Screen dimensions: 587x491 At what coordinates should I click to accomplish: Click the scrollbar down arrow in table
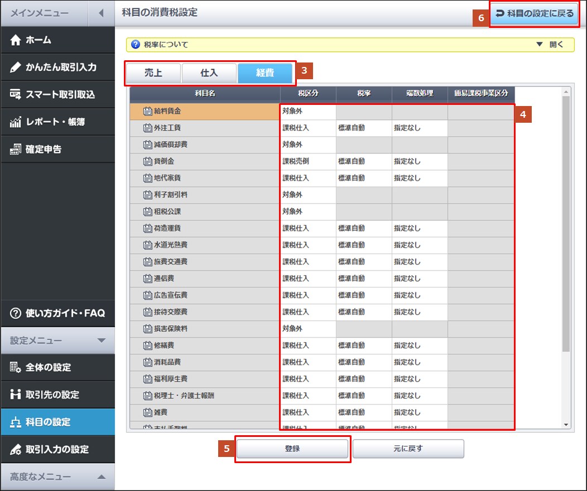(566, 425)
